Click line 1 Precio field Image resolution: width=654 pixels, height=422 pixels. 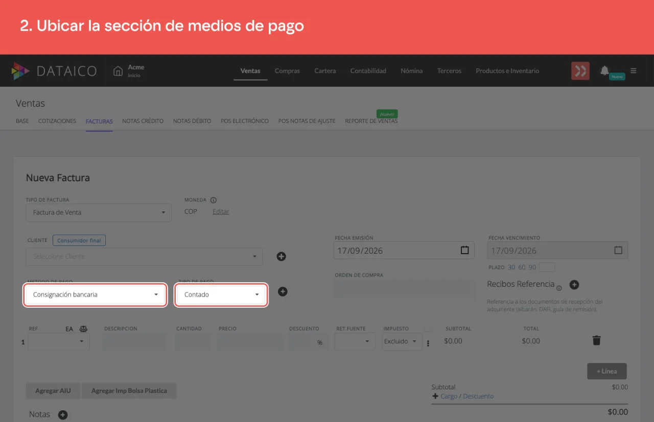click(249, 342)
